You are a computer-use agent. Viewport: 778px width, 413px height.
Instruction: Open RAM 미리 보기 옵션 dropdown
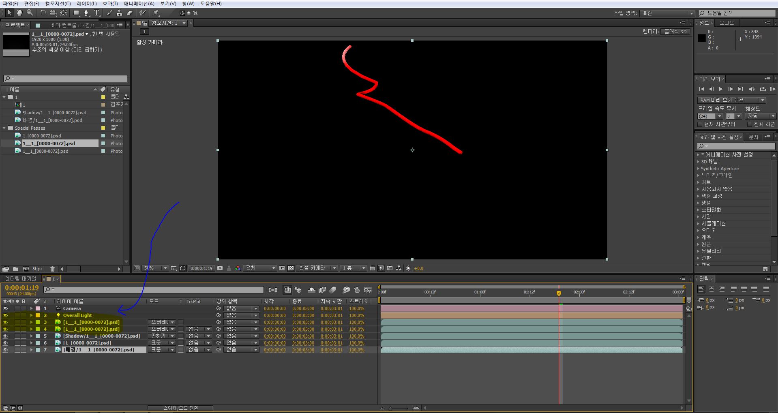pos(731,100)
